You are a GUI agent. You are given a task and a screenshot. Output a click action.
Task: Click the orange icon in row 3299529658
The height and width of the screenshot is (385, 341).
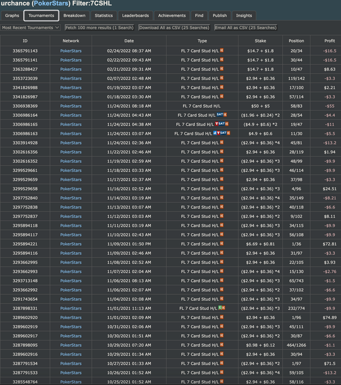(222, 188)
